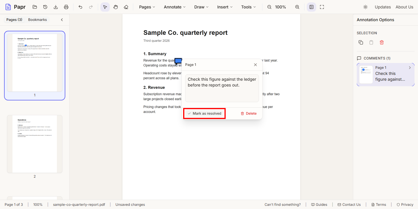Expand the Page 1 comment chevron

click(410, 68)
